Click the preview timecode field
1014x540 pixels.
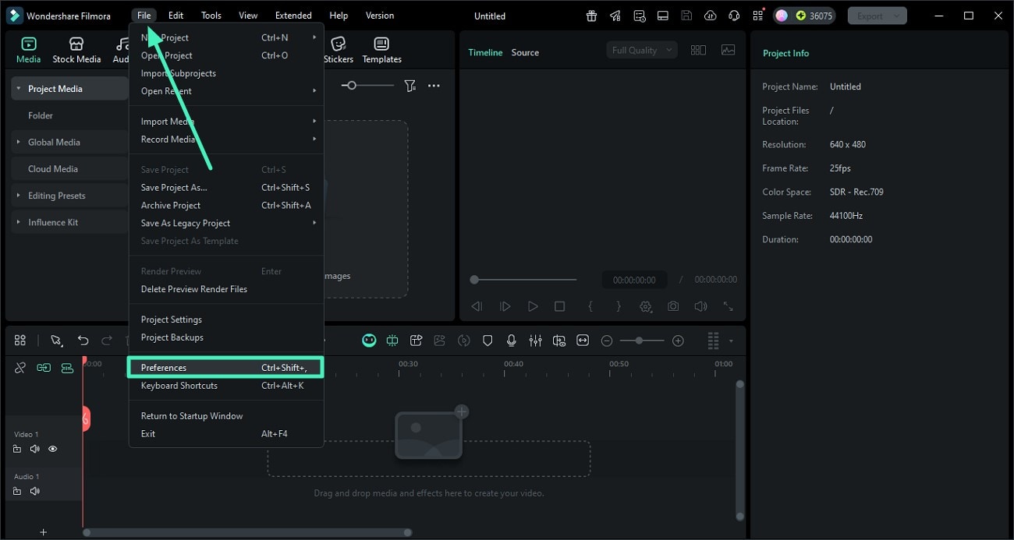click(x=634, y=280)
